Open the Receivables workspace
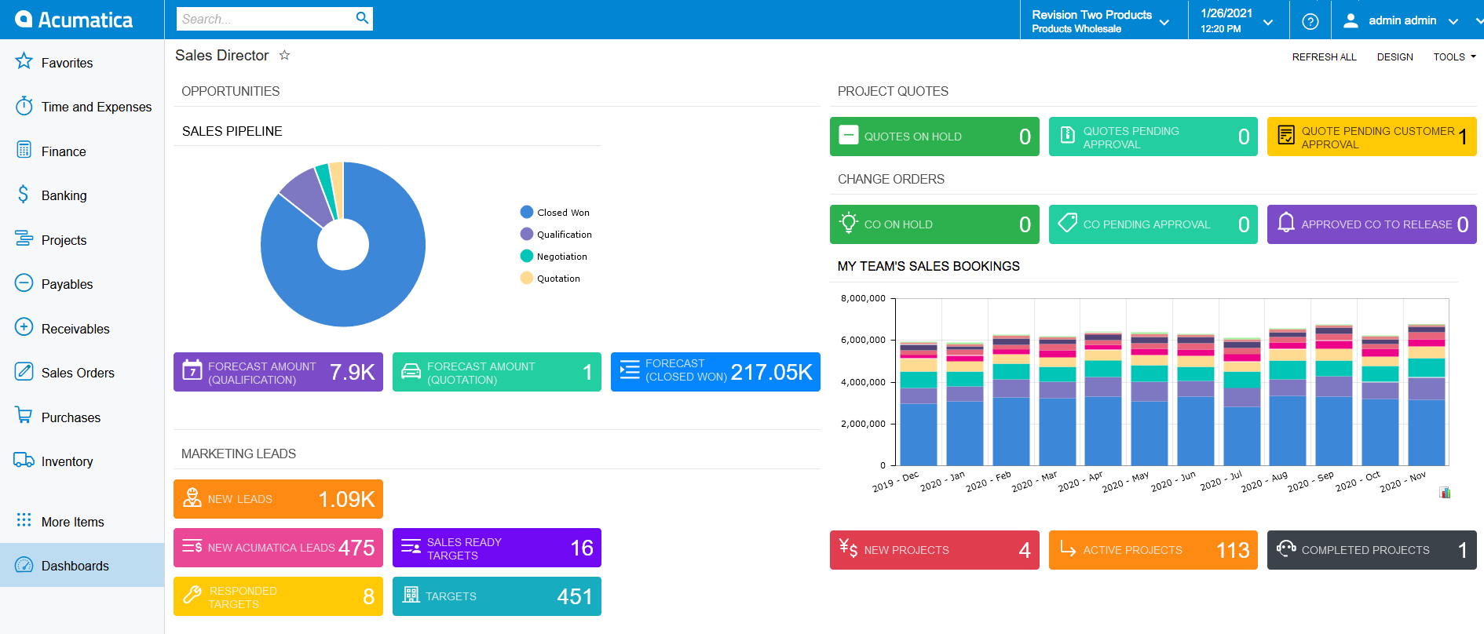Screen dimensions: 1484x634 tap(82, 329)
